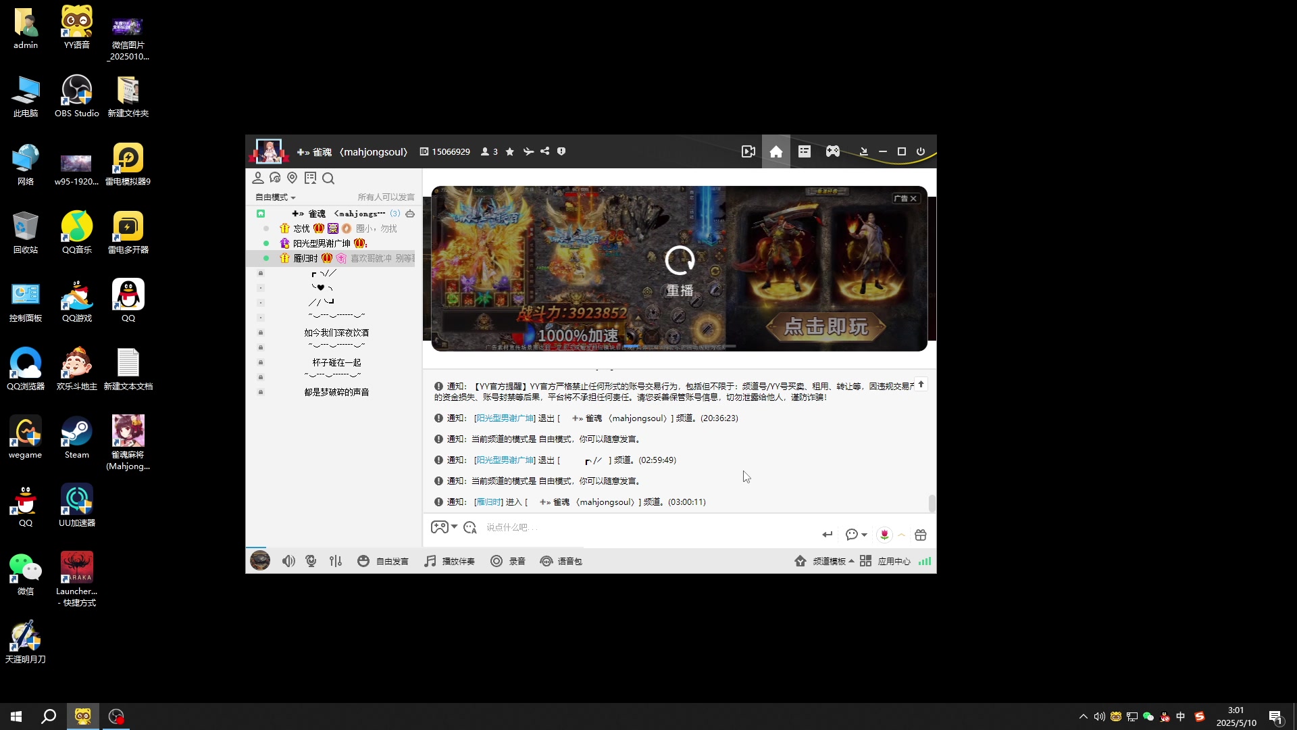The height and width of the screenshot is (730, 1297).
Task: Open the list/feed tab in YY header
Action: (x=805, y=151)
